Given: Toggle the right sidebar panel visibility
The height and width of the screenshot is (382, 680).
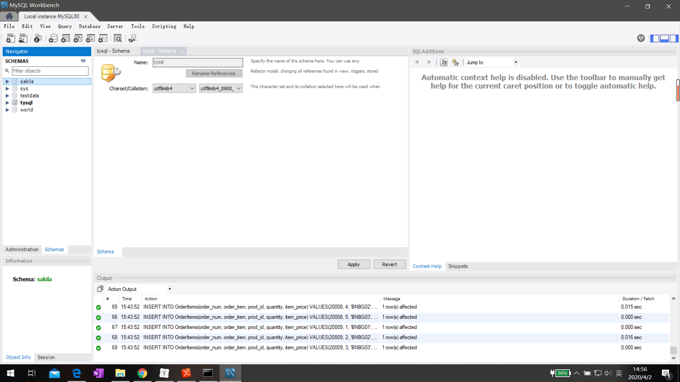Looking at the screenshot, I should pos(674,38).
